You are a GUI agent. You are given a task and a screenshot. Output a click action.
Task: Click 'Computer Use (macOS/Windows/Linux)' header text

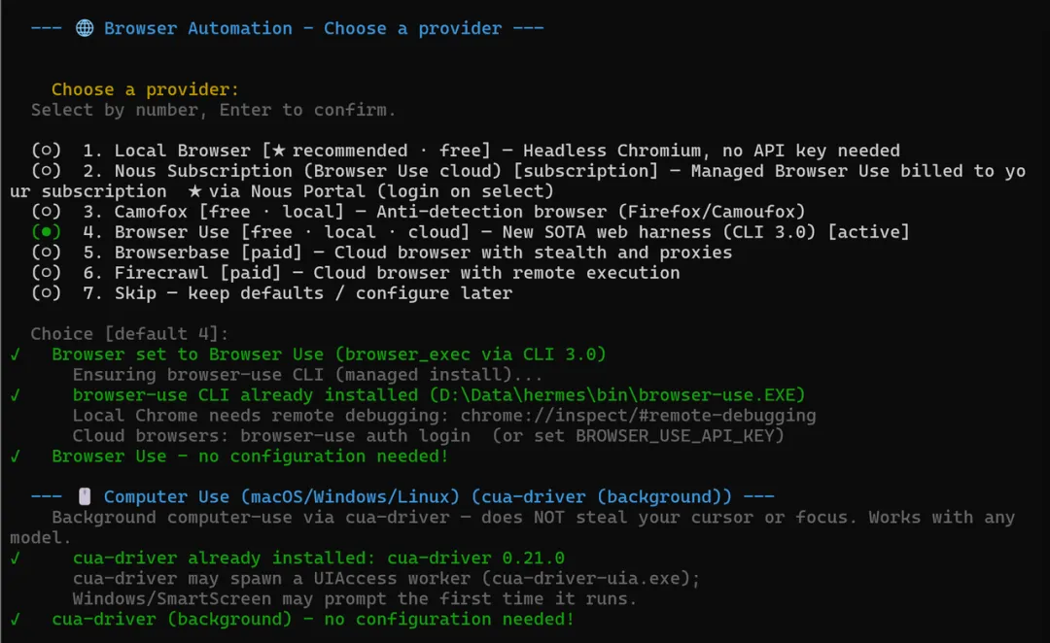(x=282, y=496)
